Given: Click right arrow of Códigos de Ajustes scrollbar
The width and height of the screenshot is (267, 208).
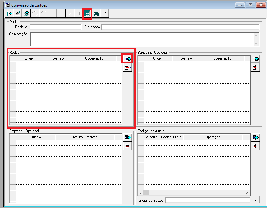Looking at the screenshot, I should coord(247,193).
